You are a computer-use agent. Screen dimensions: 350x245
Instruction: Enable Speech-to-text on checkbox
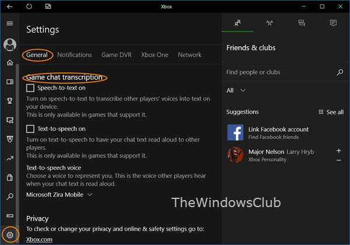pyautogui.click(x=30, y=88)
